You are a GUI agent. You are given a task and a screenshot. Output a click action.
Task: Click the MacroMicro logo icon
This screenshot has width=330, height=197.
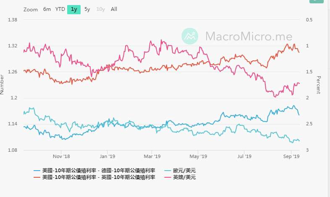click(x=190, y=36)
